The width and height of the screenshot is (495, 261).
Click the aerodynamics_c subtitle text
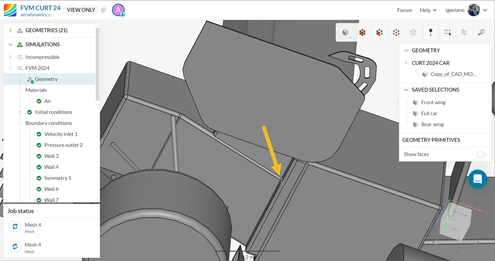point(36,15)
